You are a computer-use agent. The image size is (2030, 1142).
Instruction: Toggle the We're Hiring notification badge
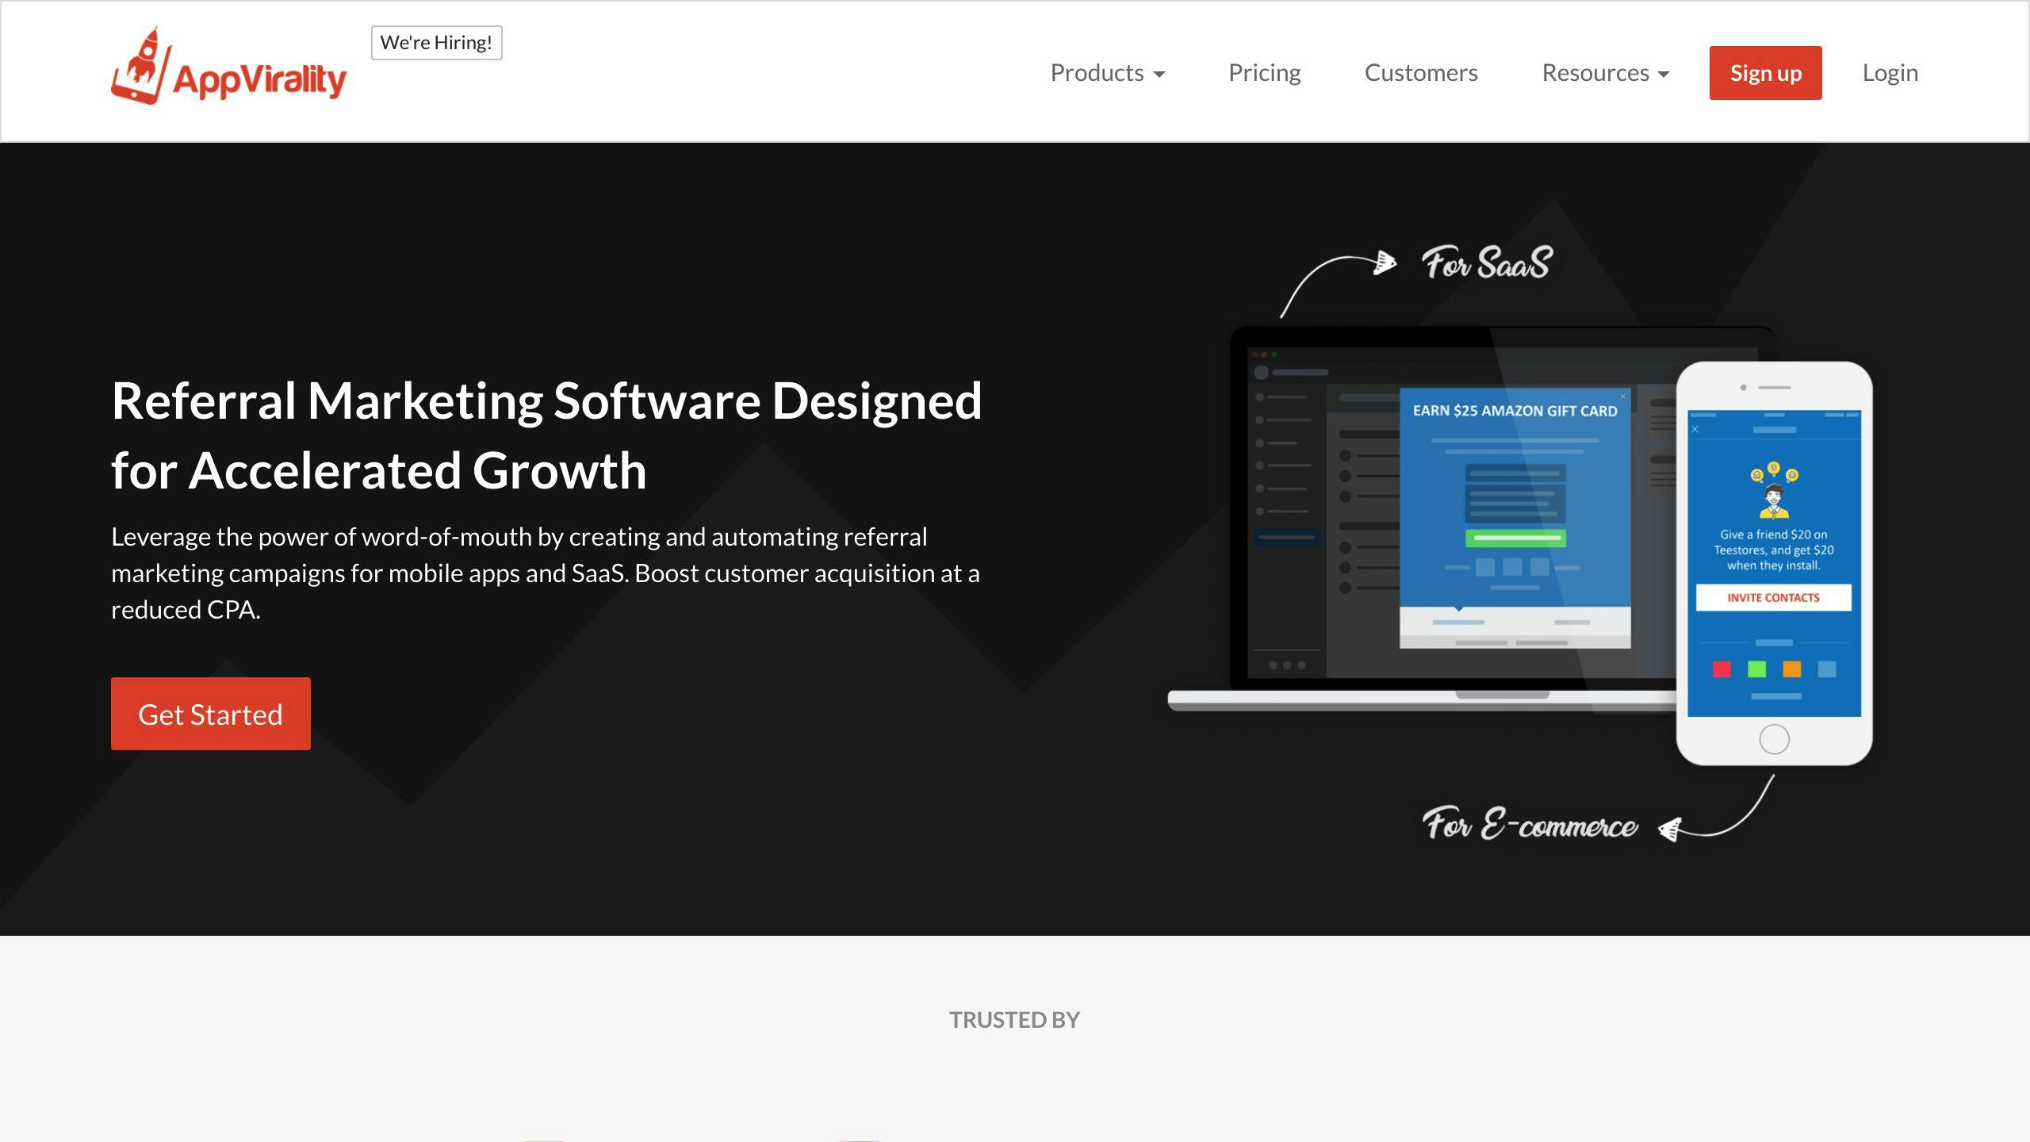[436, 42]
